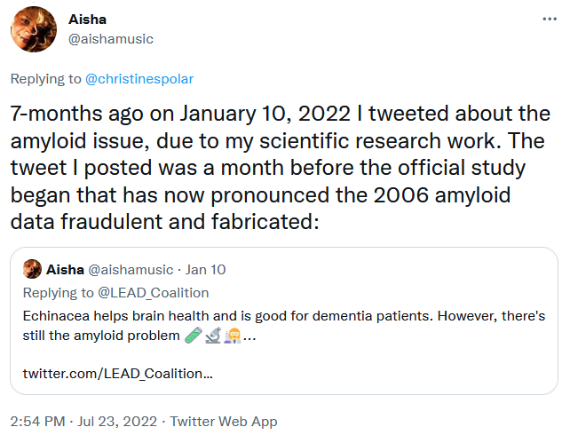The image size is (570, 435).
Task: Click @aishamusic handle in the quoted tweet
Action: [x=131, y=270]
